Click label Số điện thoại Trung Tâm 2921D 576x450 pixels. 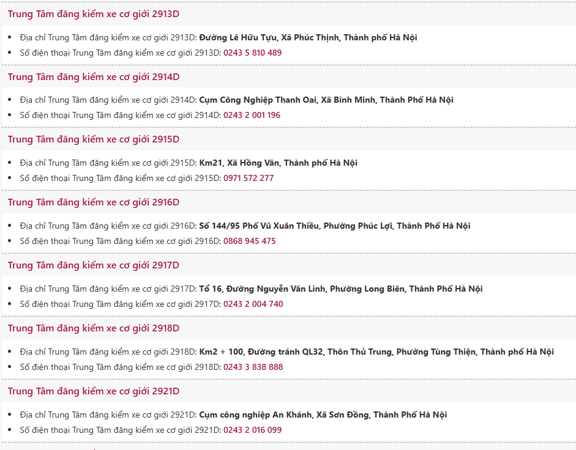(x=121, y=430)
